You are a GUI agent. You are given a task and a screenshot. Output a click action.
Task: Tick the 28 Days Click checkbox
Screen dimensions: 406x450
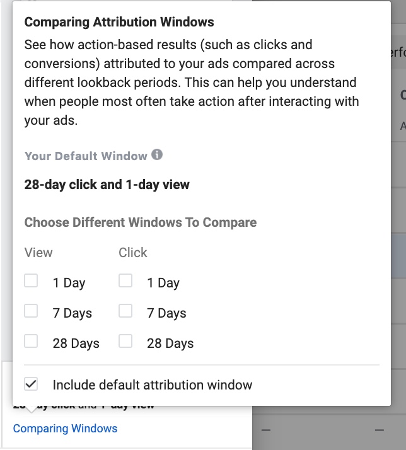tap(125, 341)
